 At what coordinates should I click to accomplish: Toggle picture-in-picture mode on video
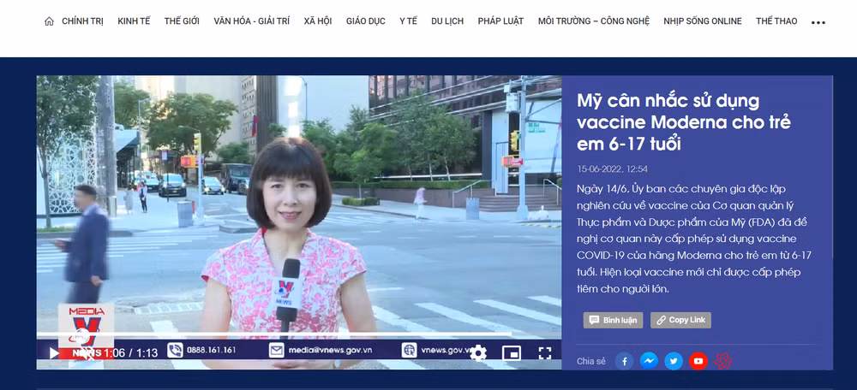tap(512, 352)
